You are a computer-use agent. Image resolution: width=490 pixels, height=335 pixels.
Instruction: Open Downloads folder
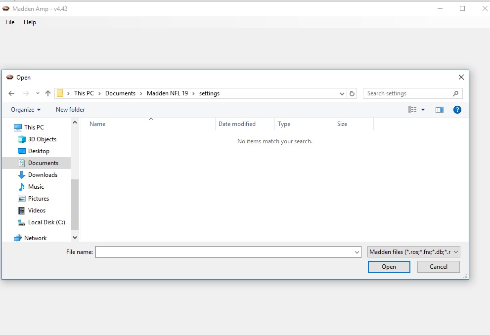coord(43,175)
